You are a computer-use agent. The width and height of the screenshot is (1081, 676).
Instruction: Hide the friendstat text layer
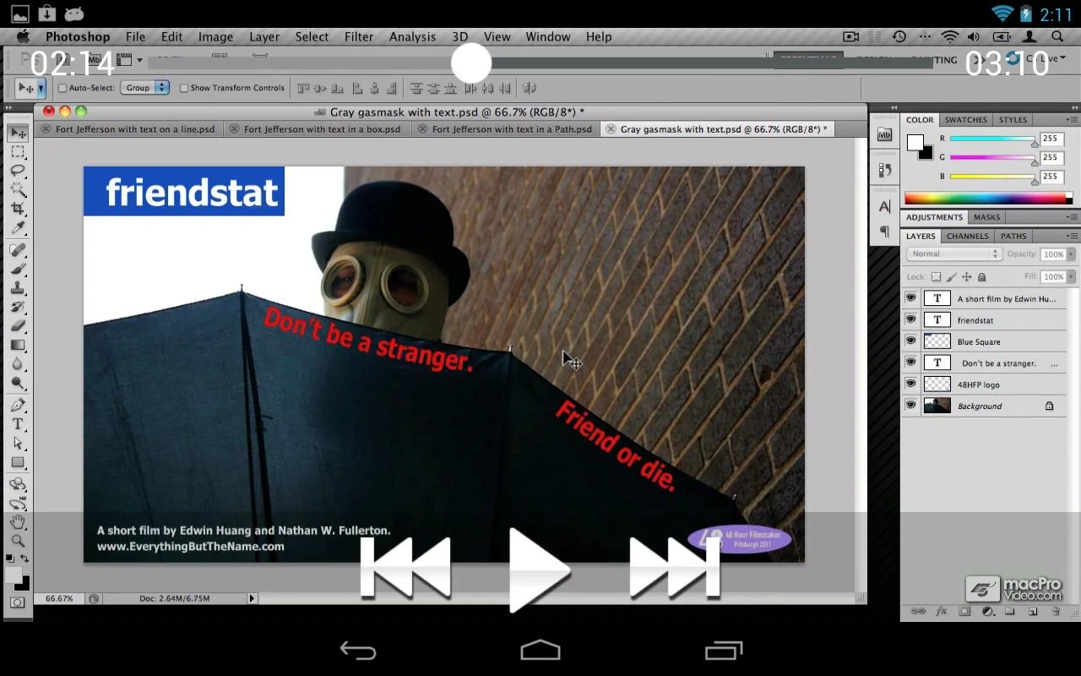(910, 319)
